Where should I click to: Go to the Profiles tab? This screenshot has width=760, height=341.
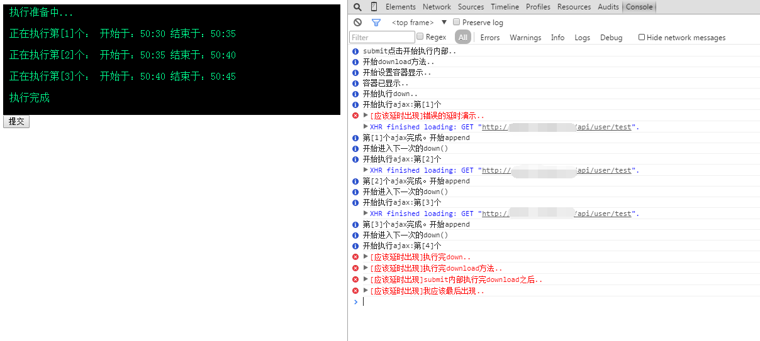(538, 7)
